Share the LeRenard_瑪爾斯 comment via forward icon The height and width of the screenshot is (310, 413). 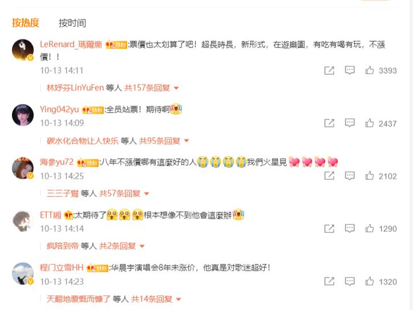pyautogui.click(x=329, y=70)
